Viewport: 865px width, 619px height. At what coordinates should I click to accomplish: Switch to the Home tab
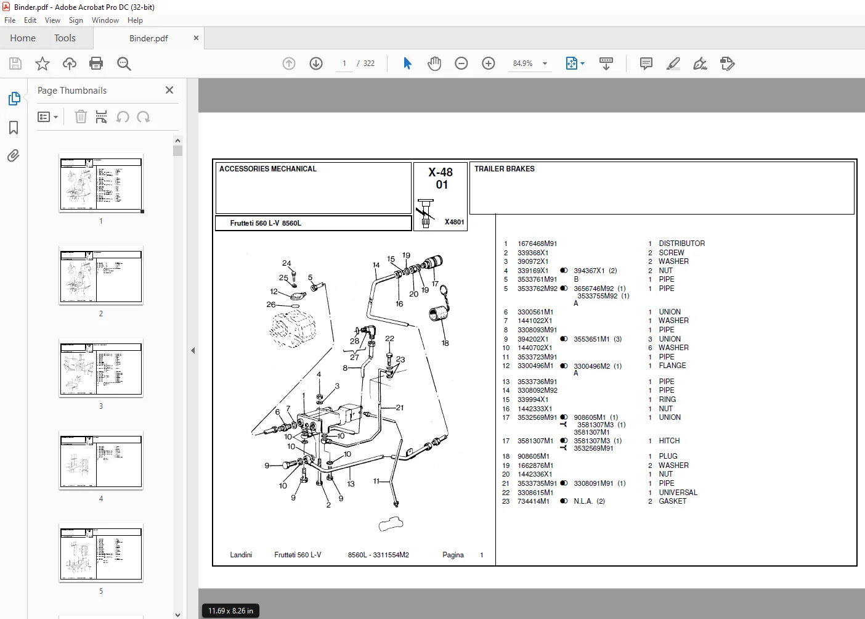[23, 38]
